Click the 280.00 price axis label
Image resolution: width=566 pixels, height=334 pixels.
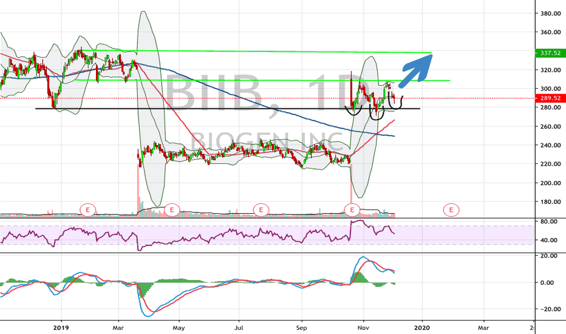(550, 107)
